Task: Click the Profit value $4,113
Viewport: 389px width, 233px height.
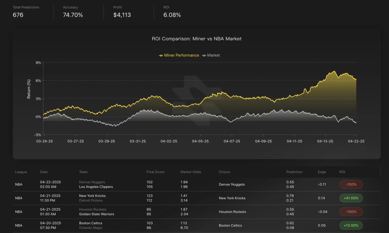Action: pyautogui.click(x=122, y=15)
